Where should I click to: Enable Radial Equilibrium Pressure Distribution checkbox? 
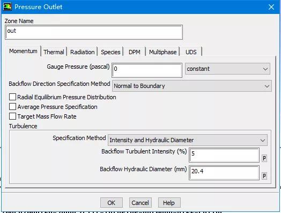[x=12, y=97]
